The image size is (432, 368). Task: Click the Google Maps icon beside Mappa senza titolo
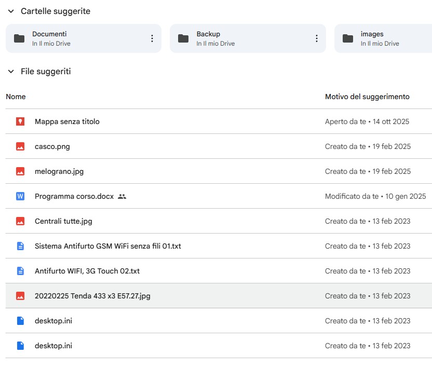point(19,121)
